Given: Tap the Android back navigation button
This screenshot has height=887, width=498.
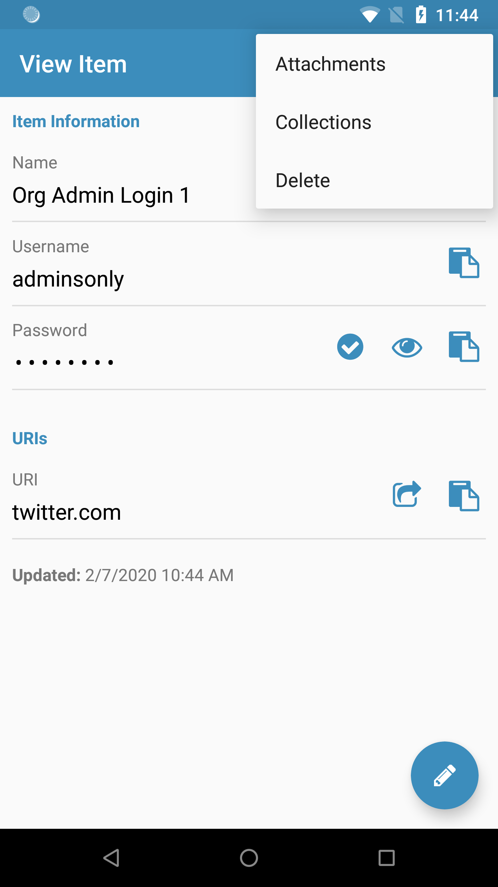Looking at the screenshot, I should [x=111, y=858].
